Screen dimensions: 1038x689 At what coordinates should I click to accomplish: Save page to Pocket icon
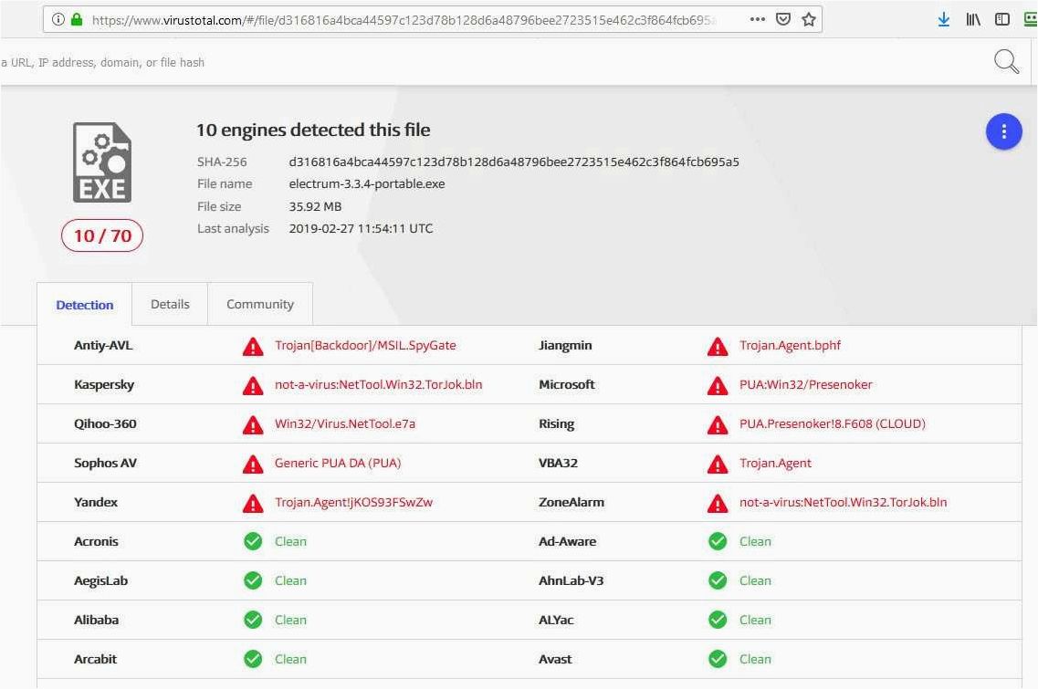783,19
